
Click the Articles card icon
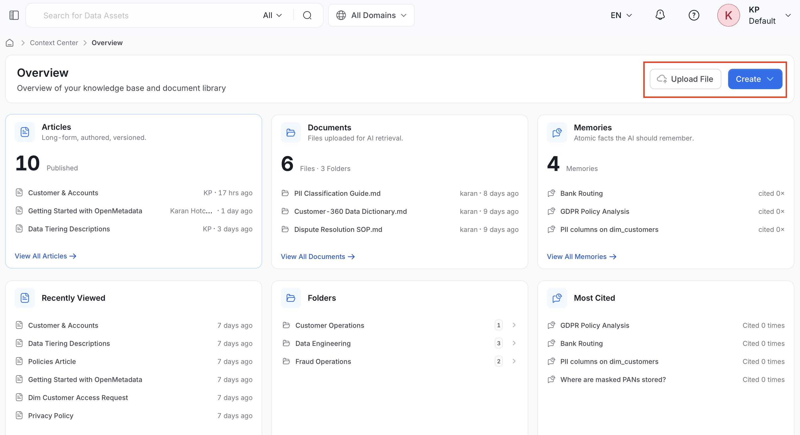(25, 132)
